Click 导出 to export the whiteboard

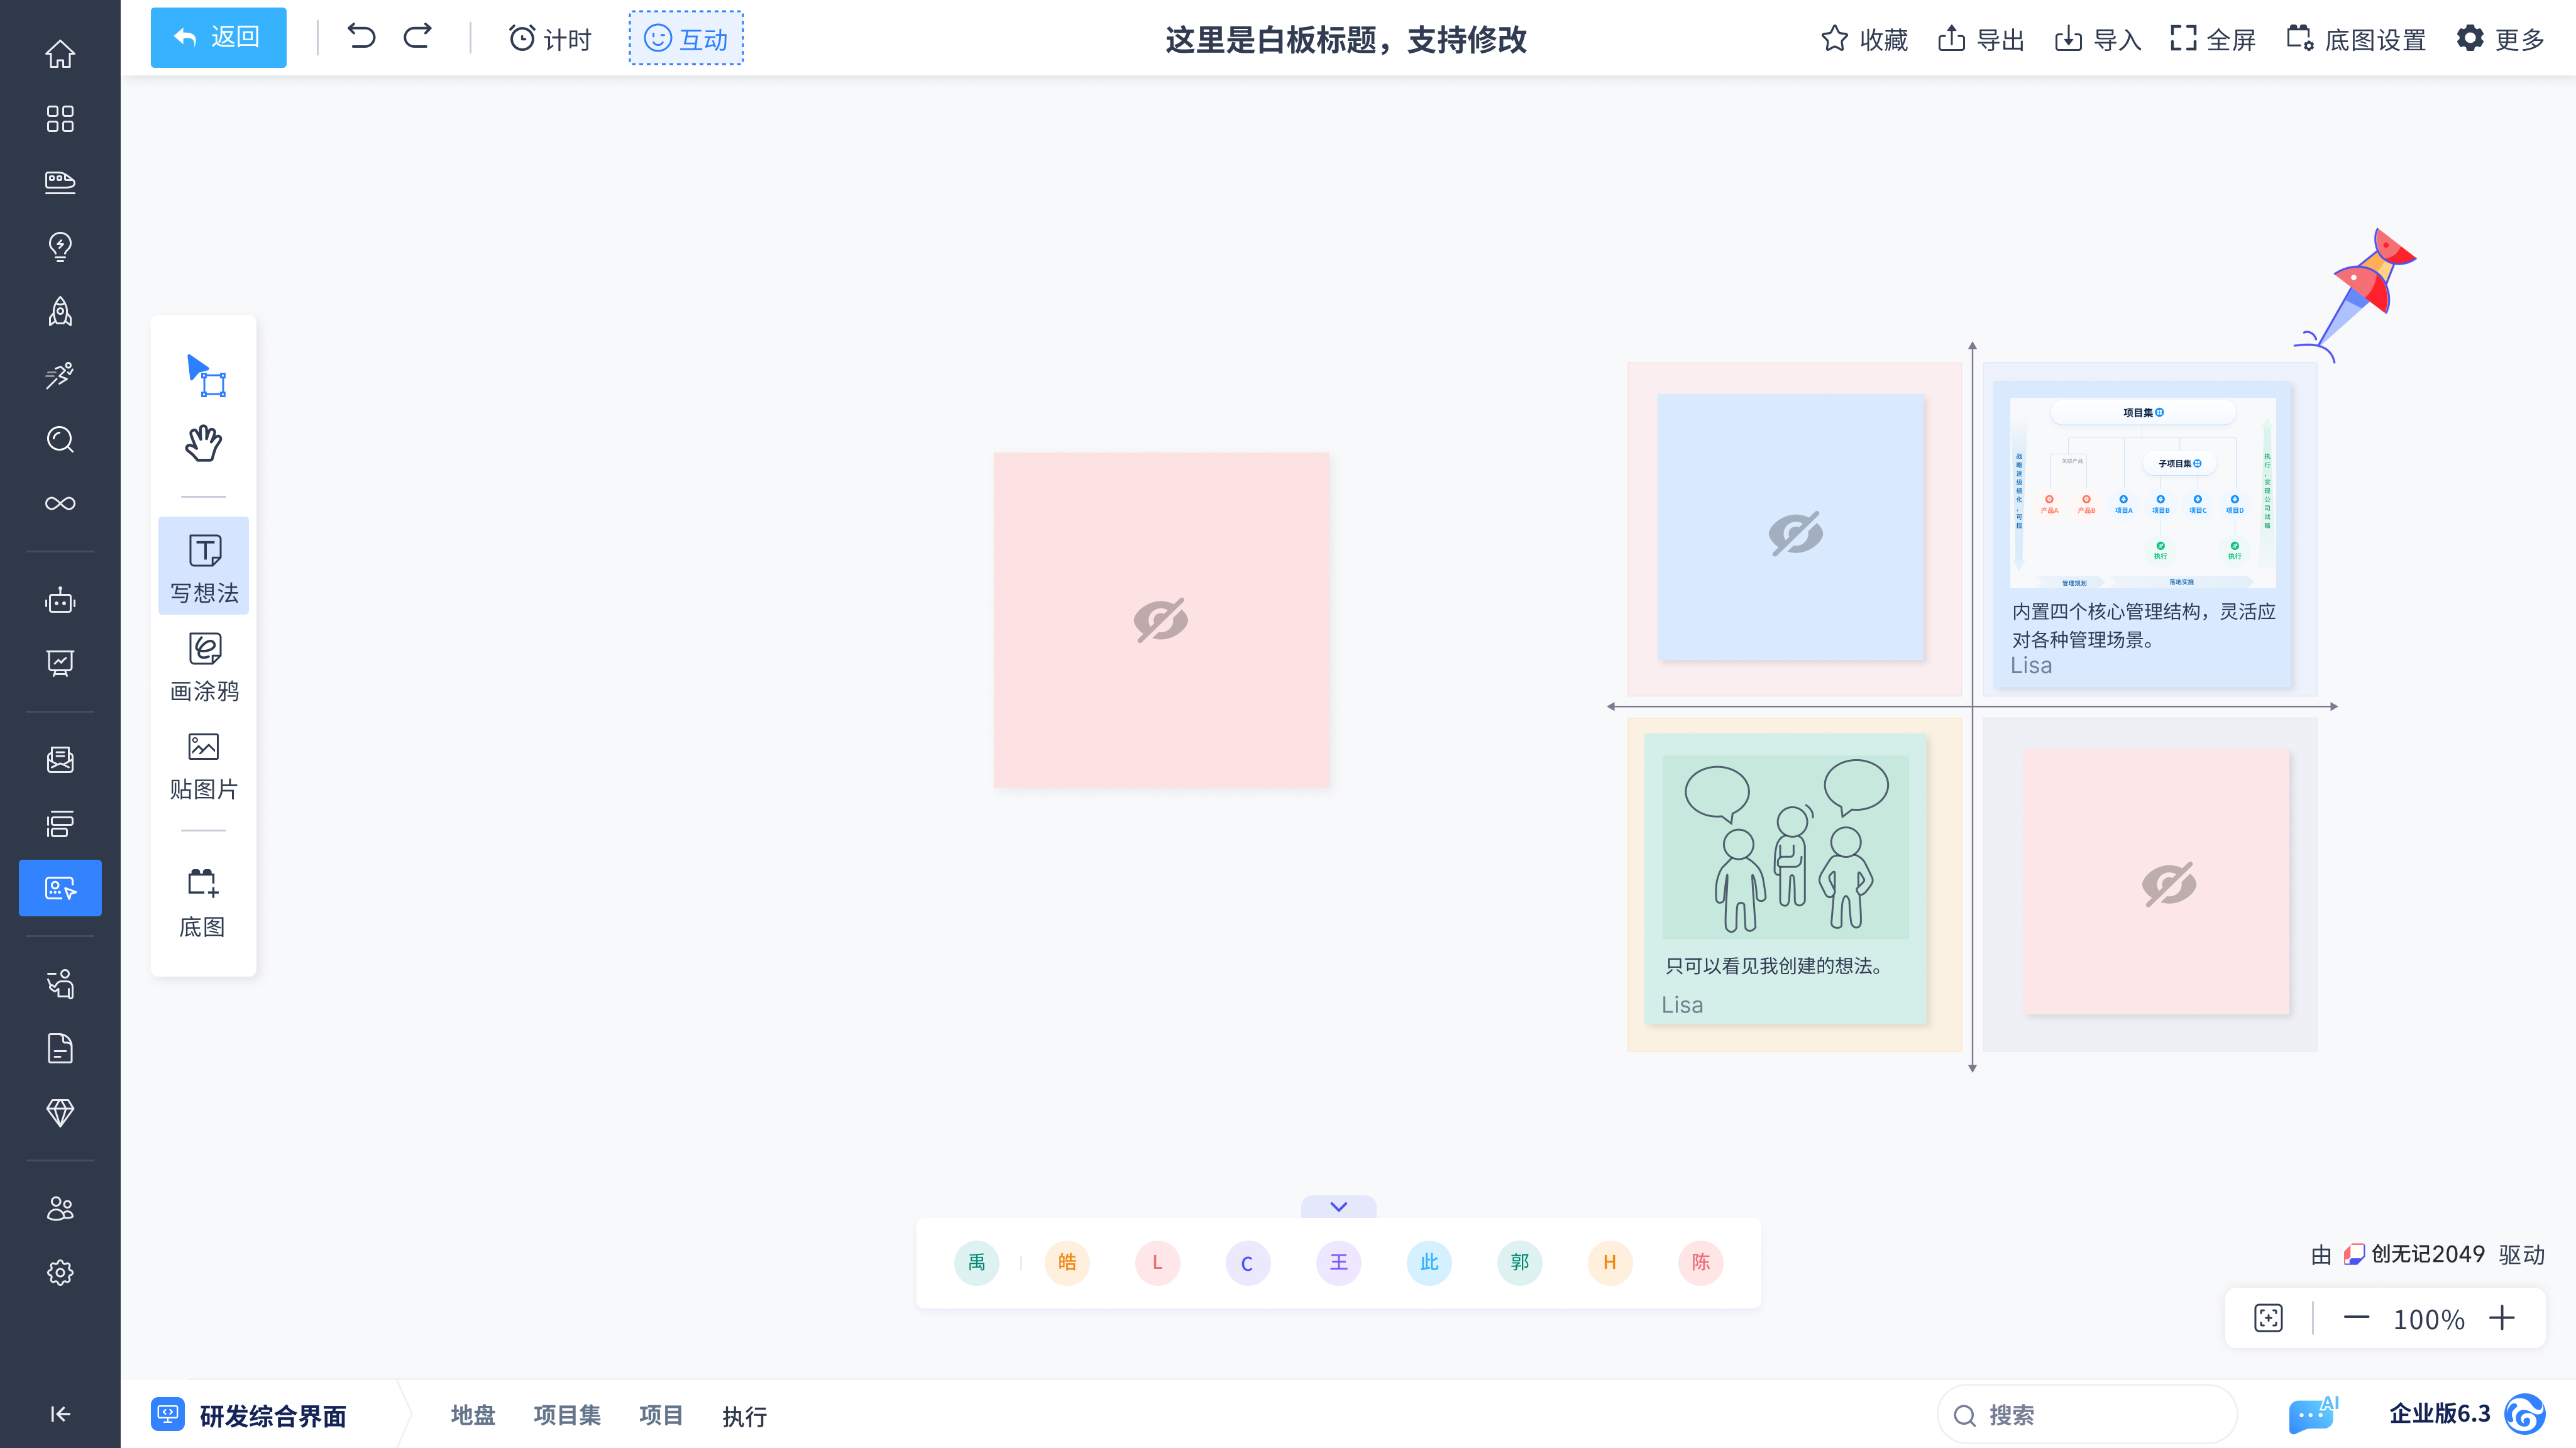[1981, 39]
